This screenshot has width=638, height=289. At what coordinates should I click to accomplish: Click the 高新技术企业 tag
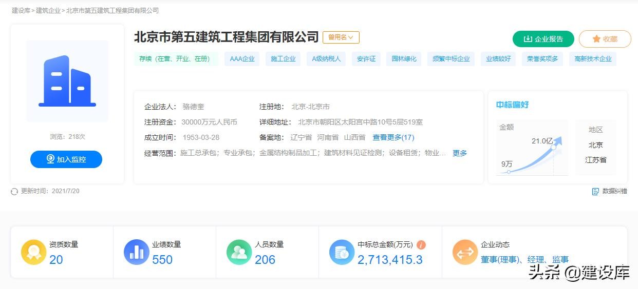592,59
